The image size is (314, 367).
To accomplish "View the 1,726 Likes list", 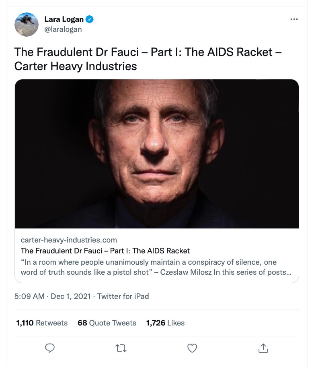I will pos(165,323).
